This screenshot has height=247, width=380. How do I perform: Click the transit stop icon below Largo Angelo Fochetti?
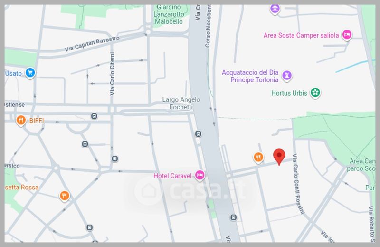point(198,134)
